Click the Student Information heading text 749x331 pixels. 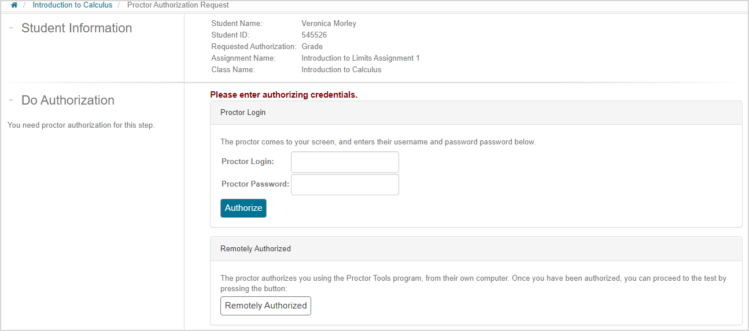(76, 28)
